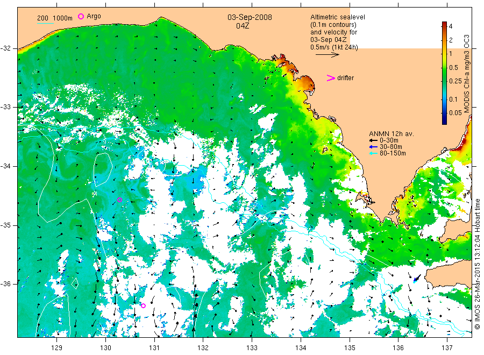Click the Altimetric sealevel heading text
The width and height of the screenshot is (484, 355).
click(338, 17)
